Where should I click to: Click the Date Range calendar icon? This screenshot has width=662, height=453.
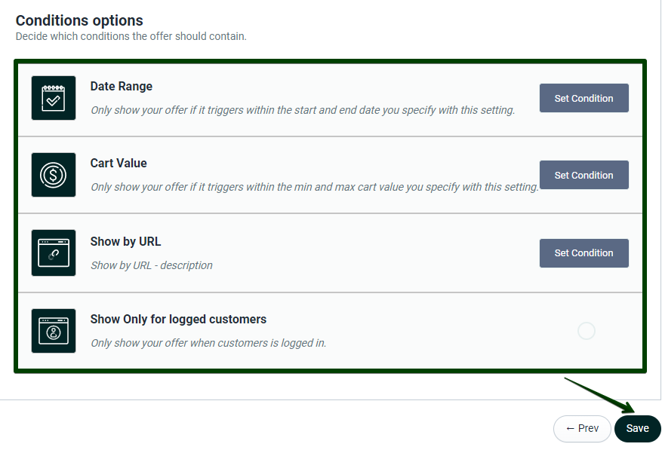point(54,98)
